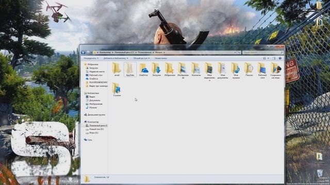The width and height of the screenshot is (330, 185).
Task: Open the Поиски folder
Action: pyautogui.click(x=249, y=69)
